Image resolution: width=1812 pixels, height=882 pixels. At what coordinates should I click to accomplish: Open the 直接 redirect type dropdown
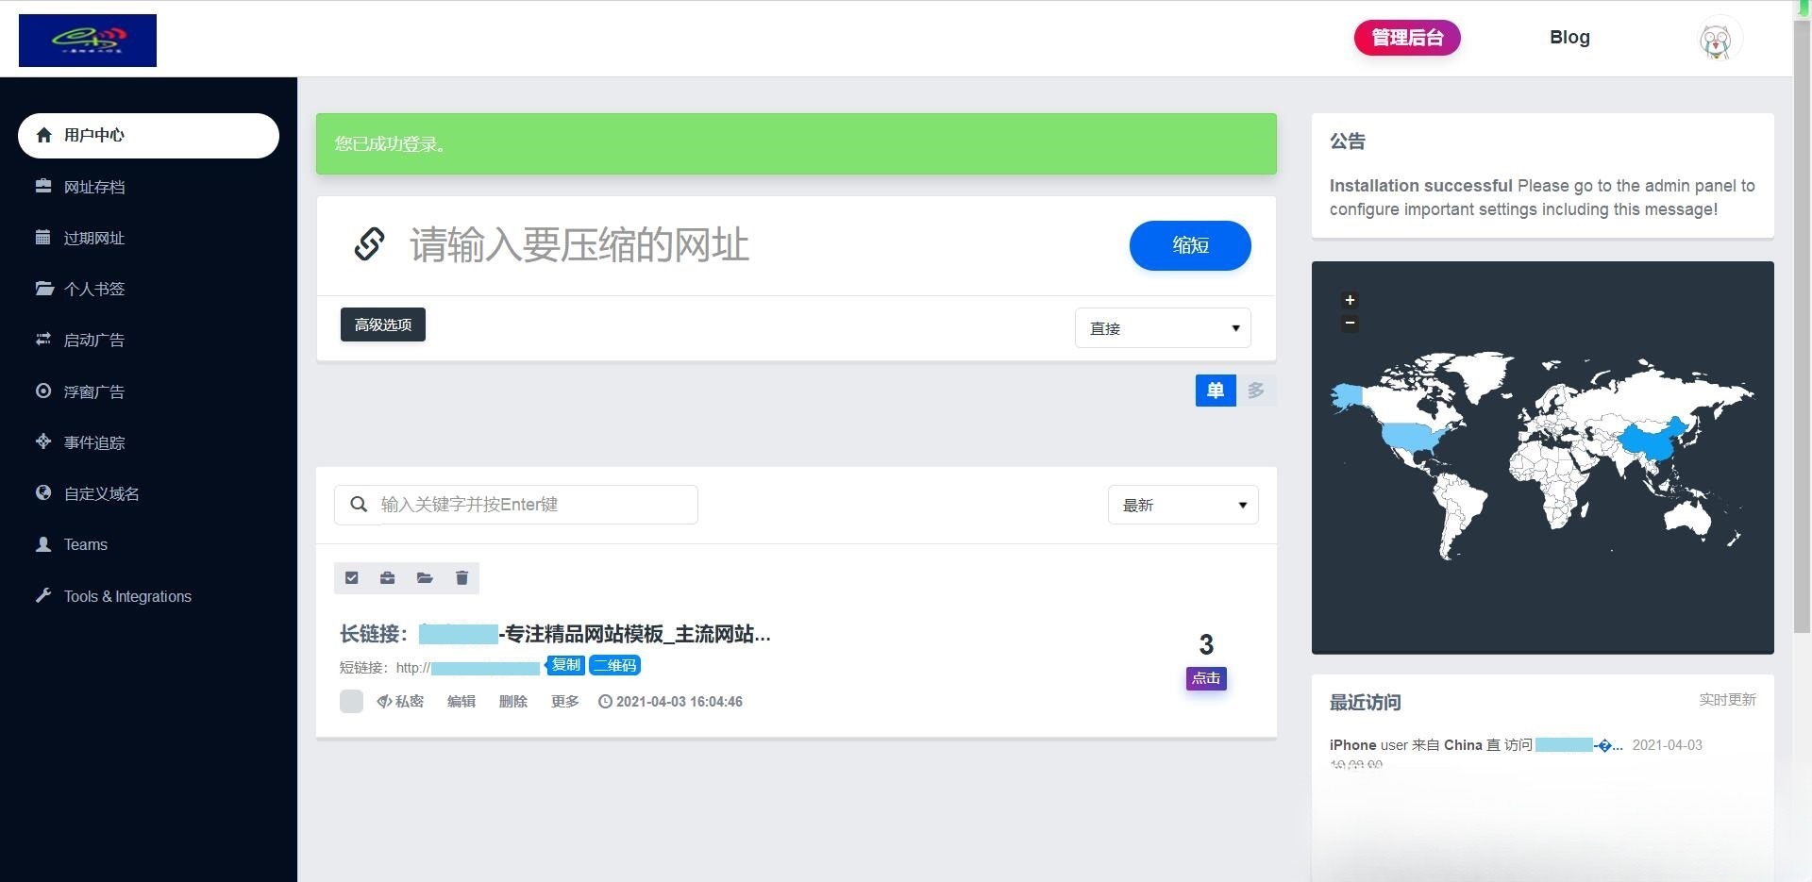[x=1163, y=327]
